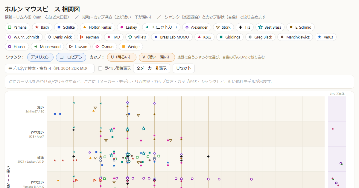Click the green square marker in やや浅い row

[x=112, y=137]
